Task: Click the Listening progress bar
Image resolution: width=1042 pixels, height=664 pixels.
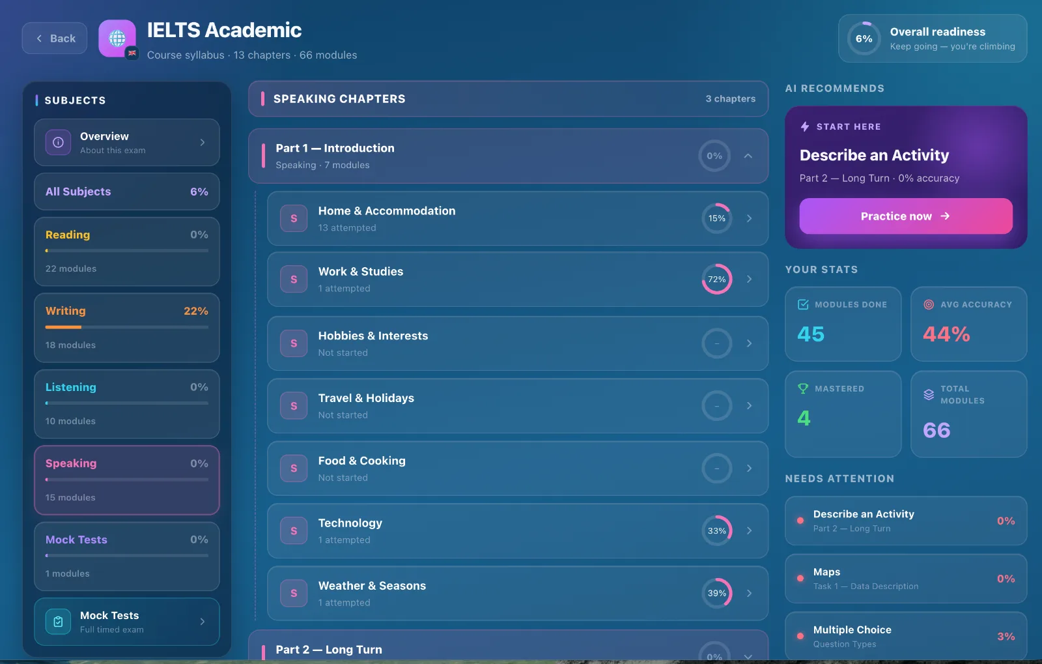Action: [127, 403]
